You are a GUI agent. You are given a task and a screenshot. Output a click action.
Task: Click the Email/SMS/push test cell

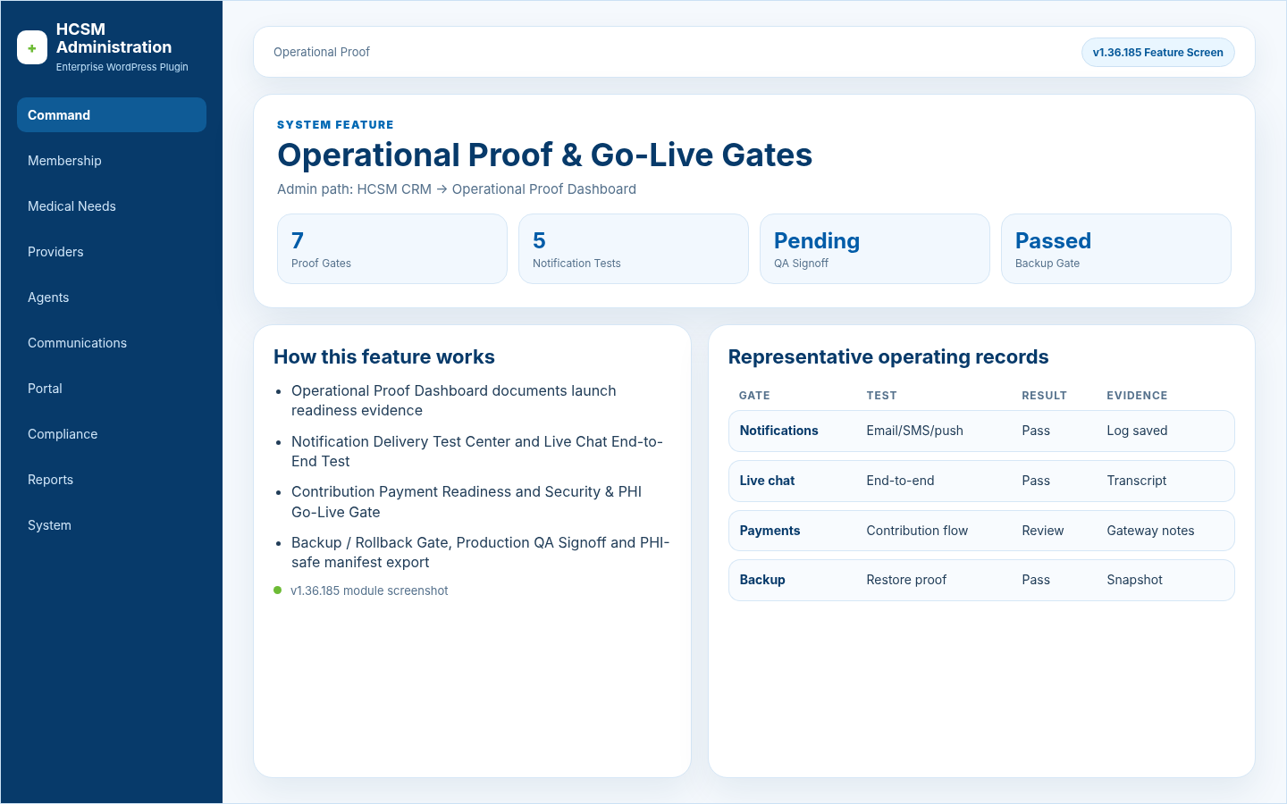tap(914, 431)
